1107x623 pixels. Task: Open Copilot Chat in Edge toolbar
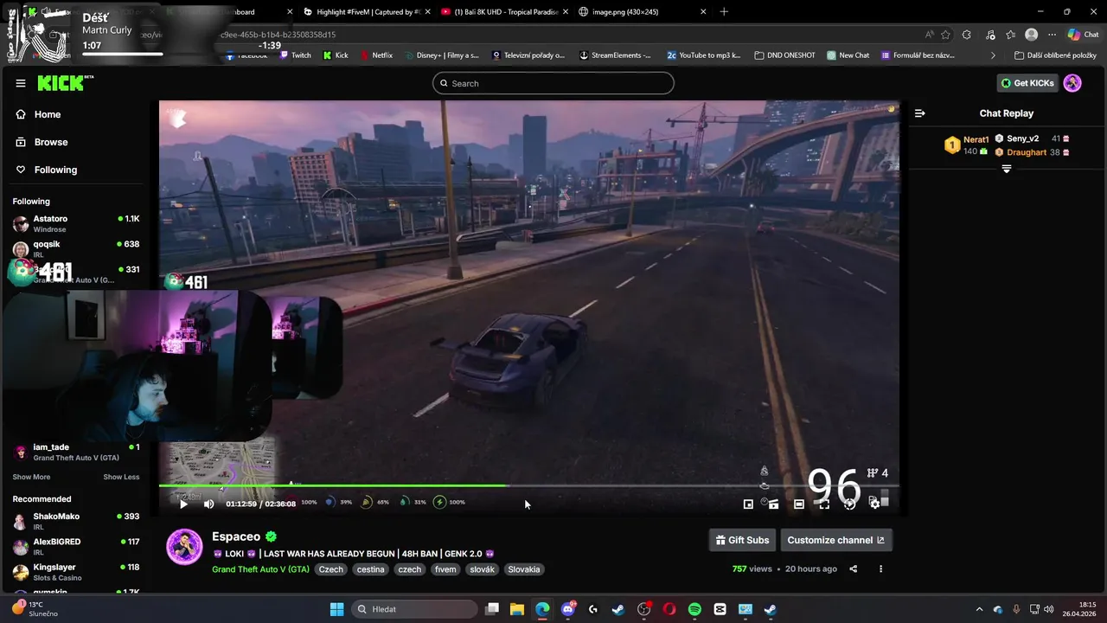[x=1083, y=35]
